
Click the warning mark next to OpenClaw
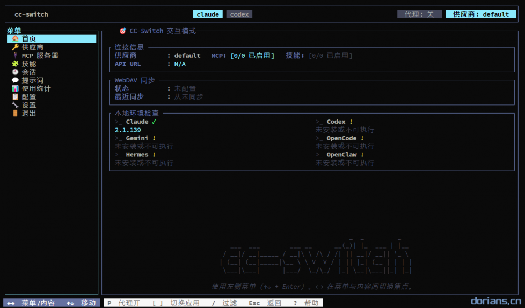[x=362, y=155]
